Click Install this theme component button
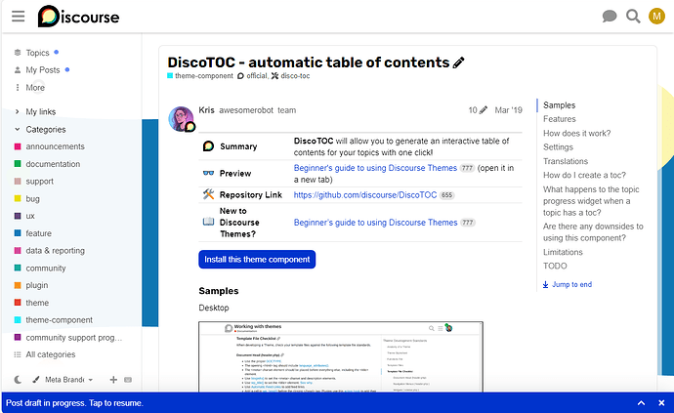The width and height of the screenshot is (674, 413). [x=257, y=259]
